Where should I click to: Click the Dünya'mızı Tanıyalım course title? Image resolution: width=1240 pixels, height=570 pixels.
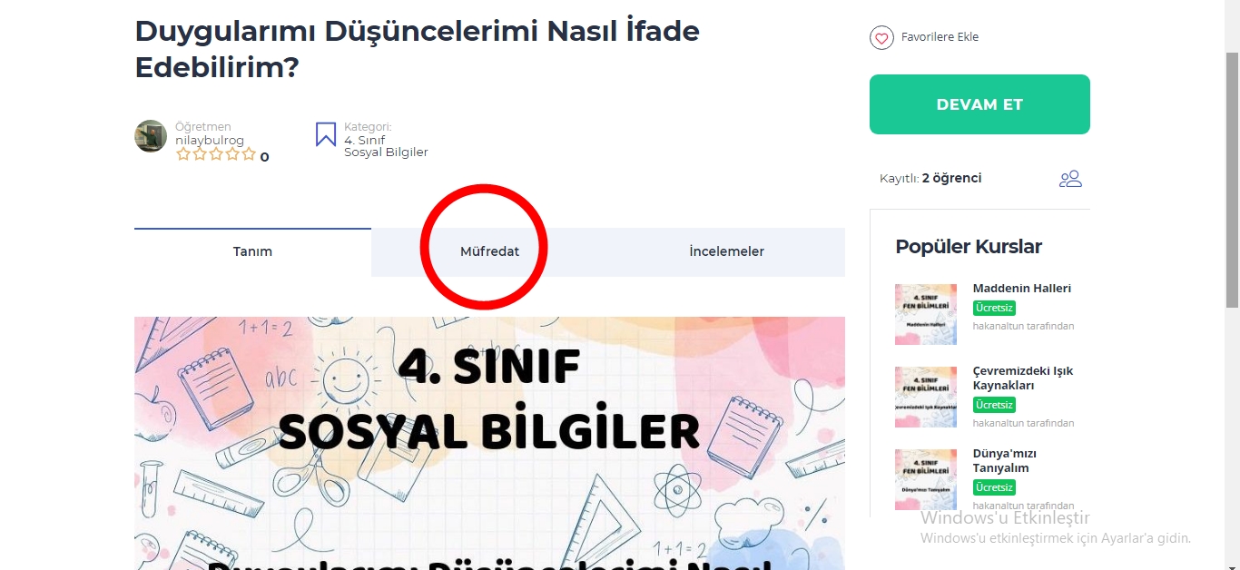click(1005, 460)
